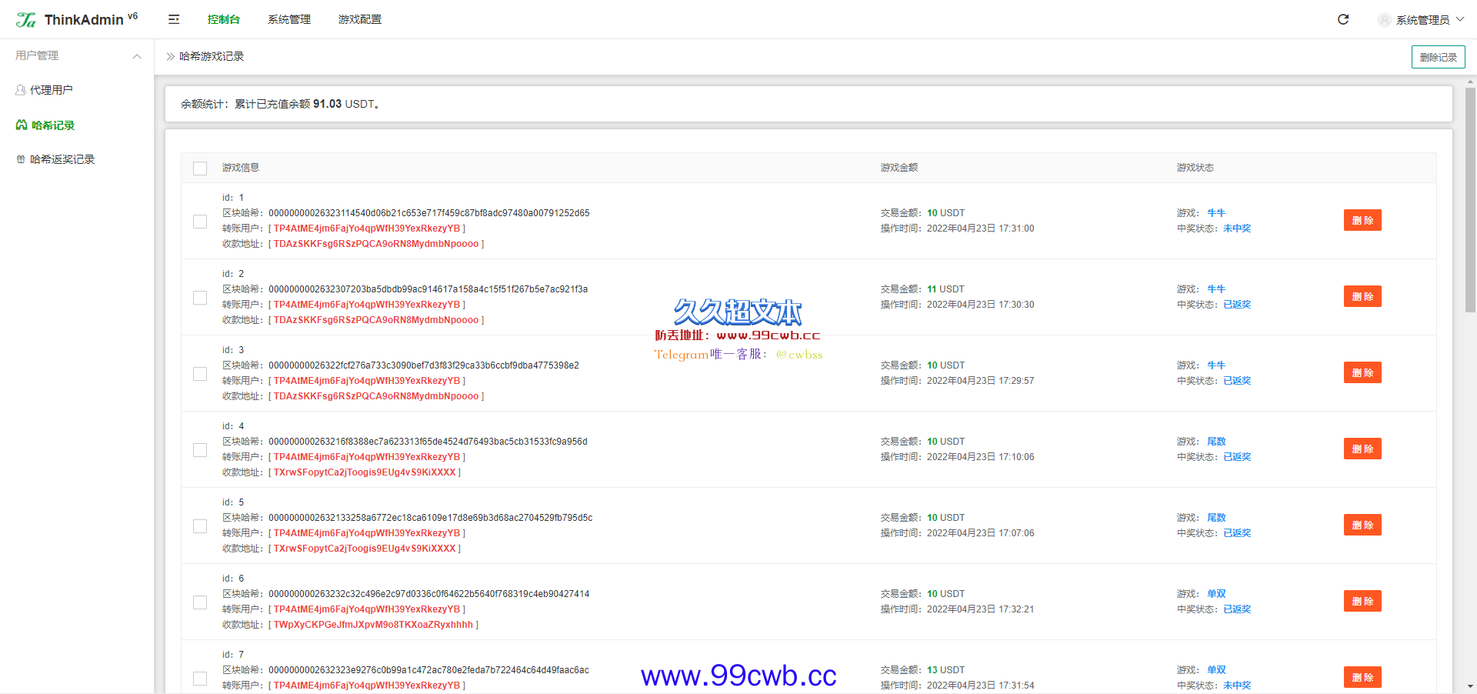Click the 91.03 USDT balance statistic
Viewport: 1477px width, 694px height.
343,104
